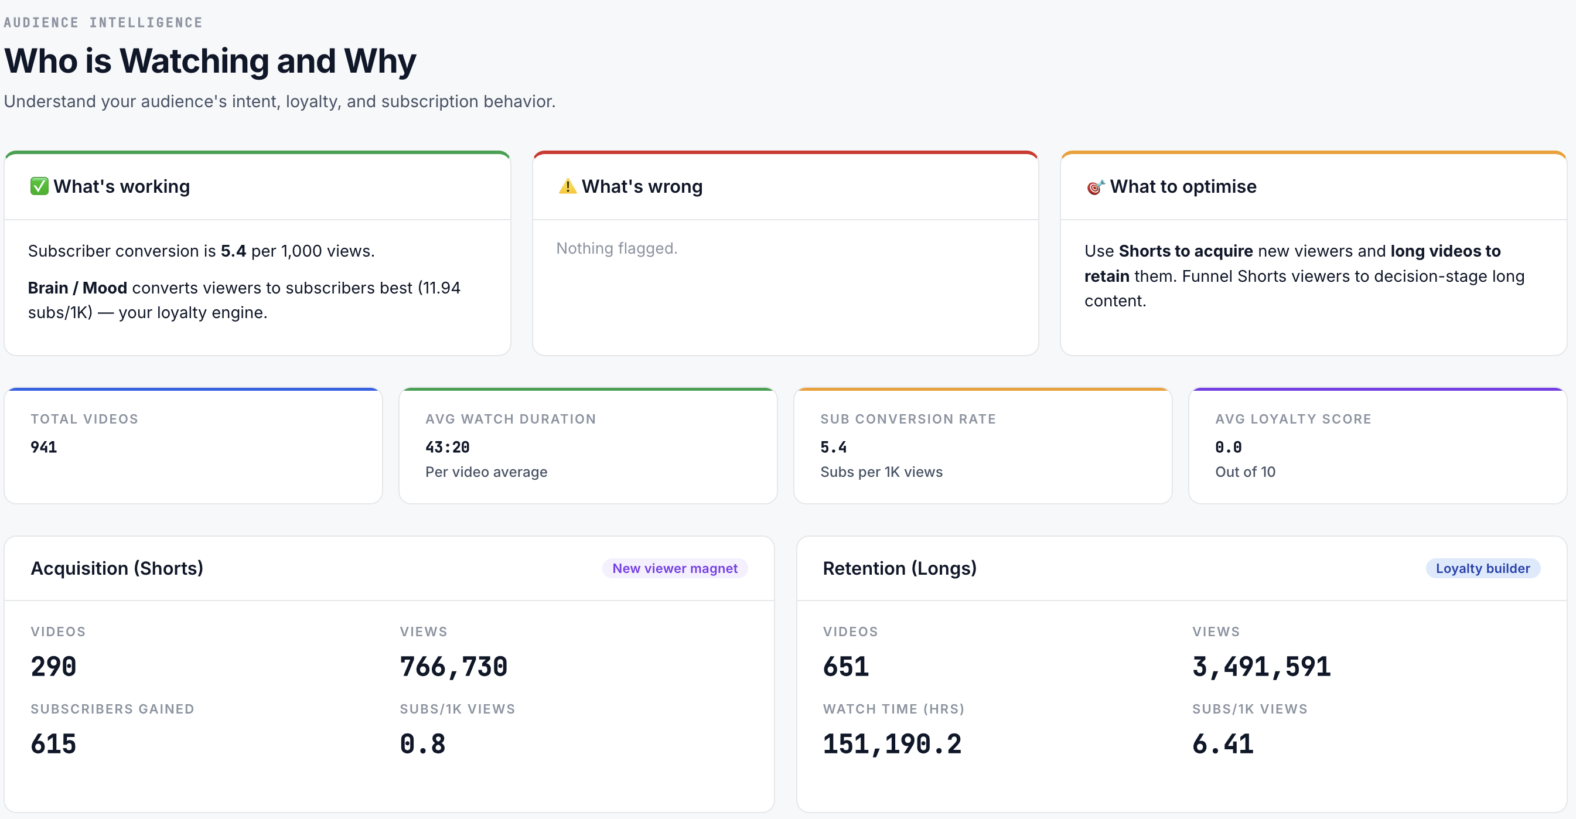Click the Longs videos count 651

click(846, 667)
